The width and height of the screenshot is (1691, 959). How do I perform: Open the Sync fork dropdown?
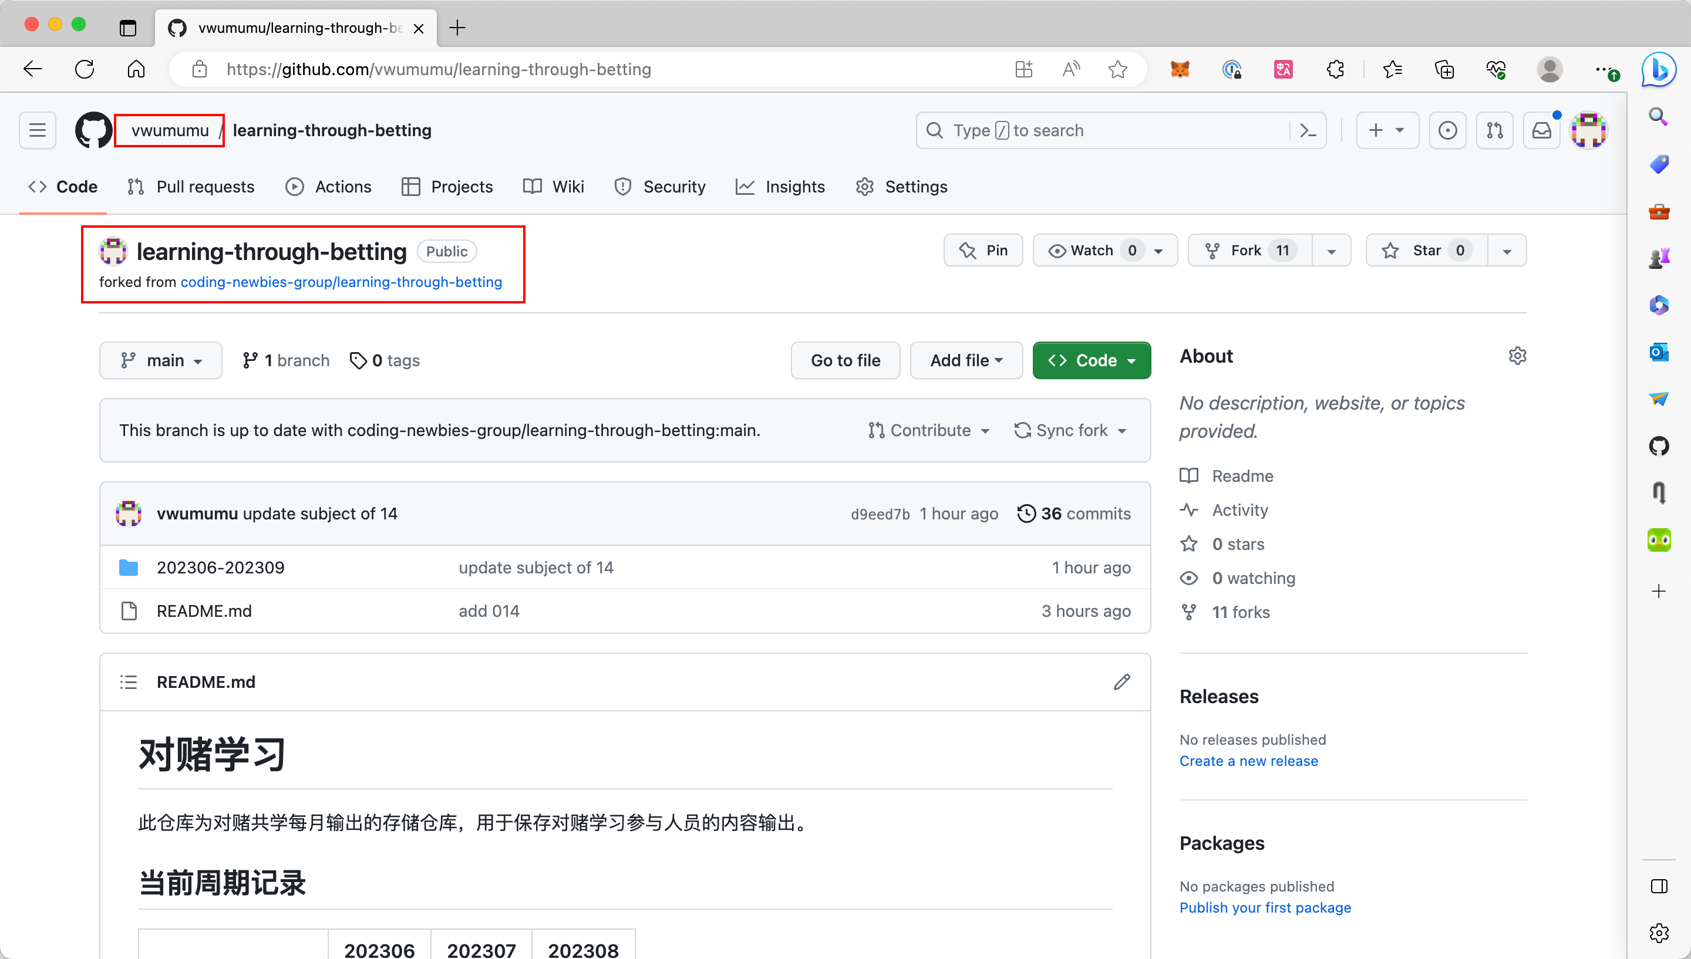(1070, 430)
